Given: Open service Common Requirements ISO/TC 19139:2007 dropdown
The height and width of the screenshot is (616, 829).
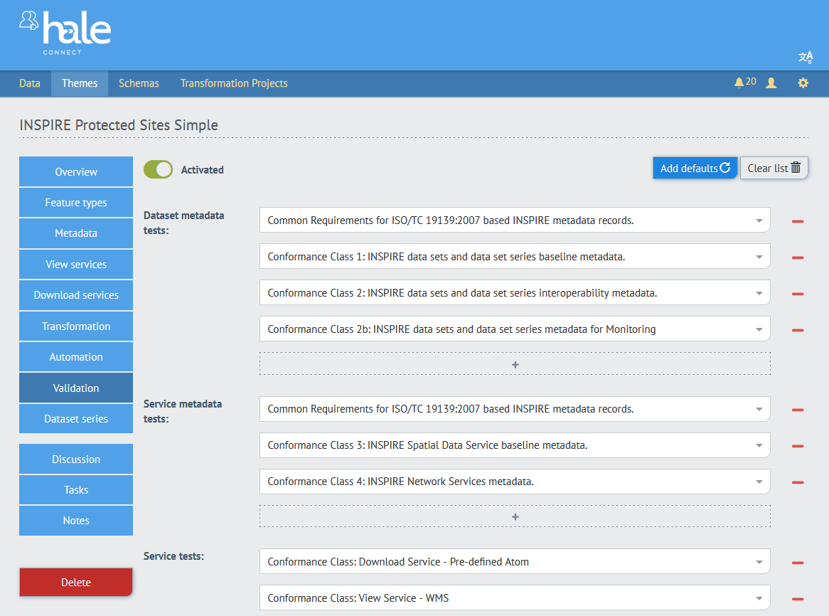Looking at the screenshot, I should (x=515, y=409).
